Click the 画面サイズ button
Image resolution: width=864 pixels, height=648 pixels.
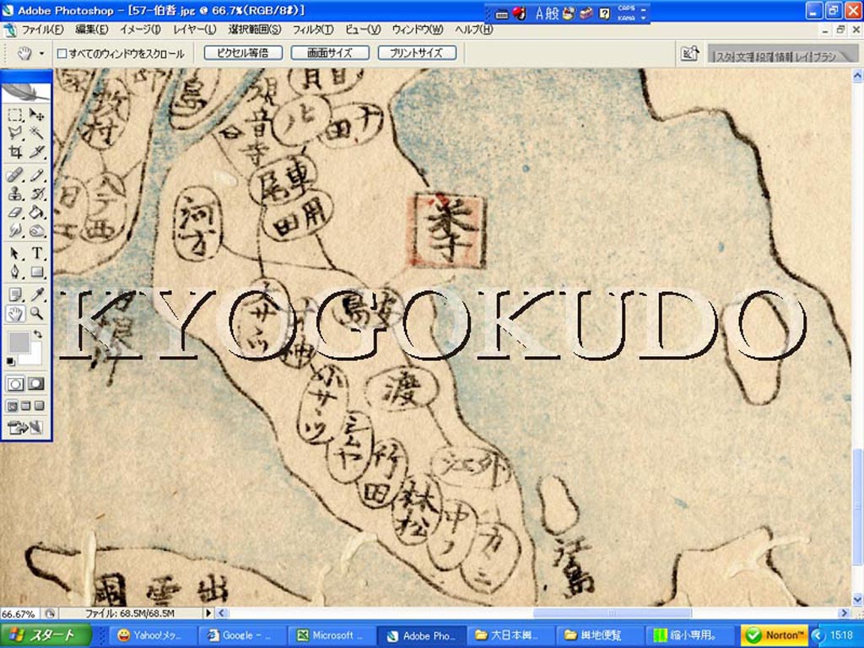(x=330, y=53)
